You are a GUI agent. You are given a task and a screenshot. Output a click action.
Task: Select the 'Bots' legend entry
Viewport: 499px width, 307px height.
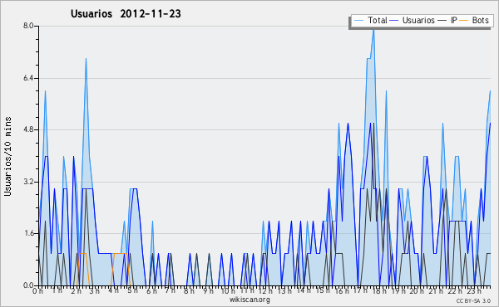[x=474, y=20]
